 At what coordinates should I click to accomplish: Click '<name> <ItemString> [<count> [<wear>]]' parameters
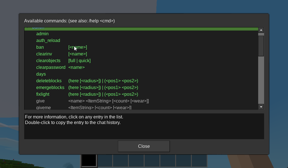click(x=109, y=101)
